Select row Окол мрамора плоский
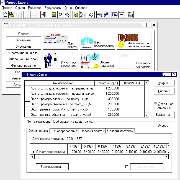The width and height of the screenshot is (180, 180). (x=84, y=99)
